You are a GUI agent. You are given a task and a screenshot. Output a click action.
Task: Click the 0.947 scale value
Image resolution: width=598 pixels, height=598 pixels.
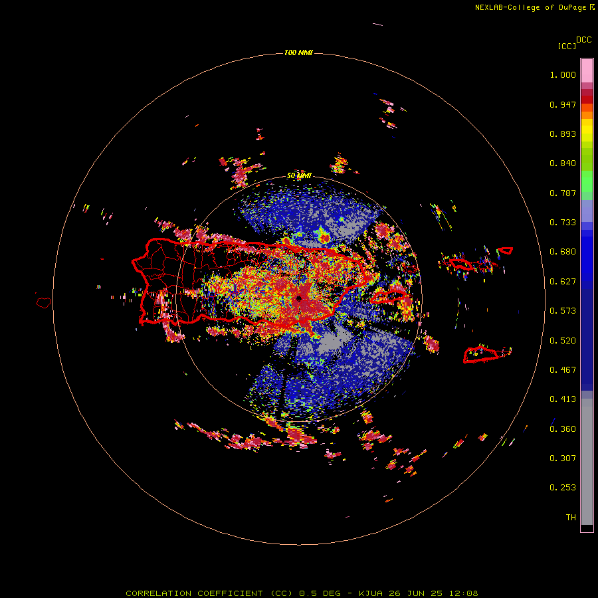563,104
